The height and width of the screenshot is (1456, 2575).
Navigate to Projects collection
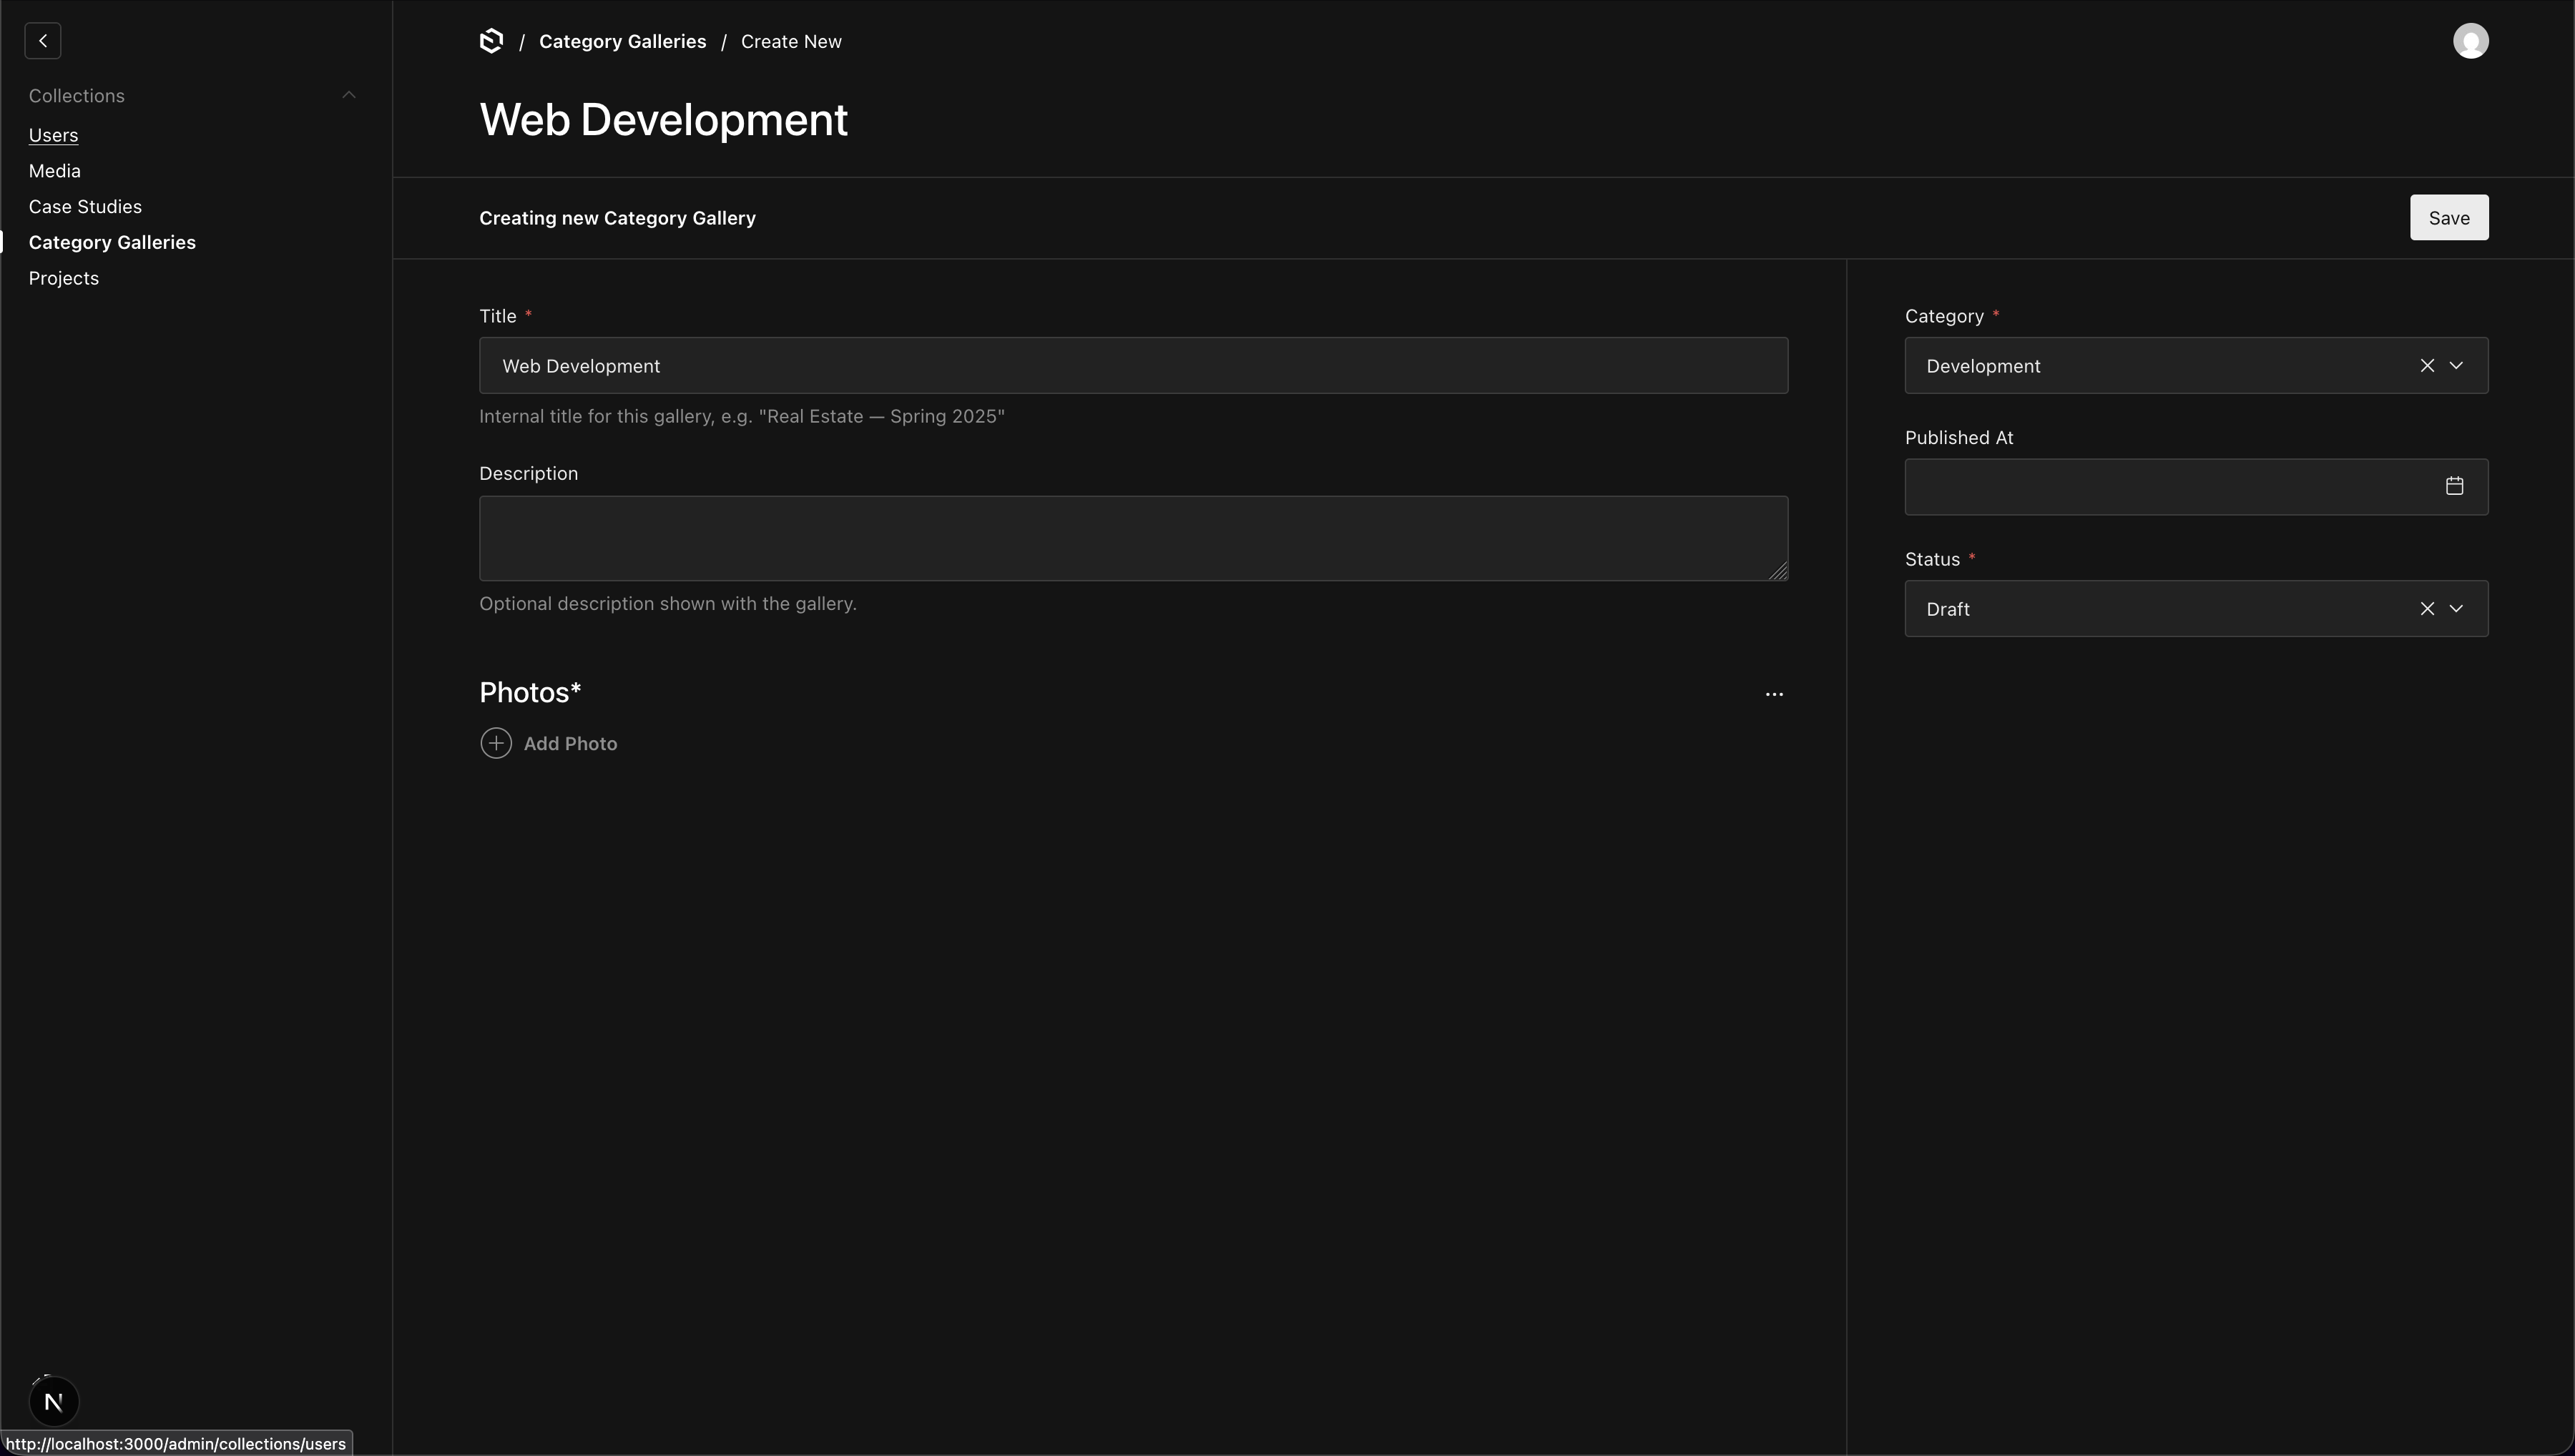coord(63,278)
